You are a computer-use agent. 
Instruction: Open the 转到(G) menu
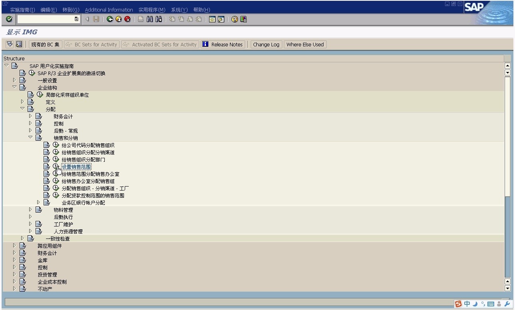(x=71, y=10)
